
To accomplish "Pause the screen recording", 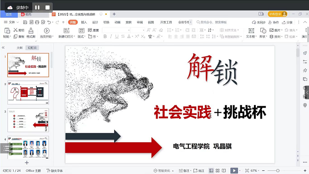I will click(x=37, y=7).
